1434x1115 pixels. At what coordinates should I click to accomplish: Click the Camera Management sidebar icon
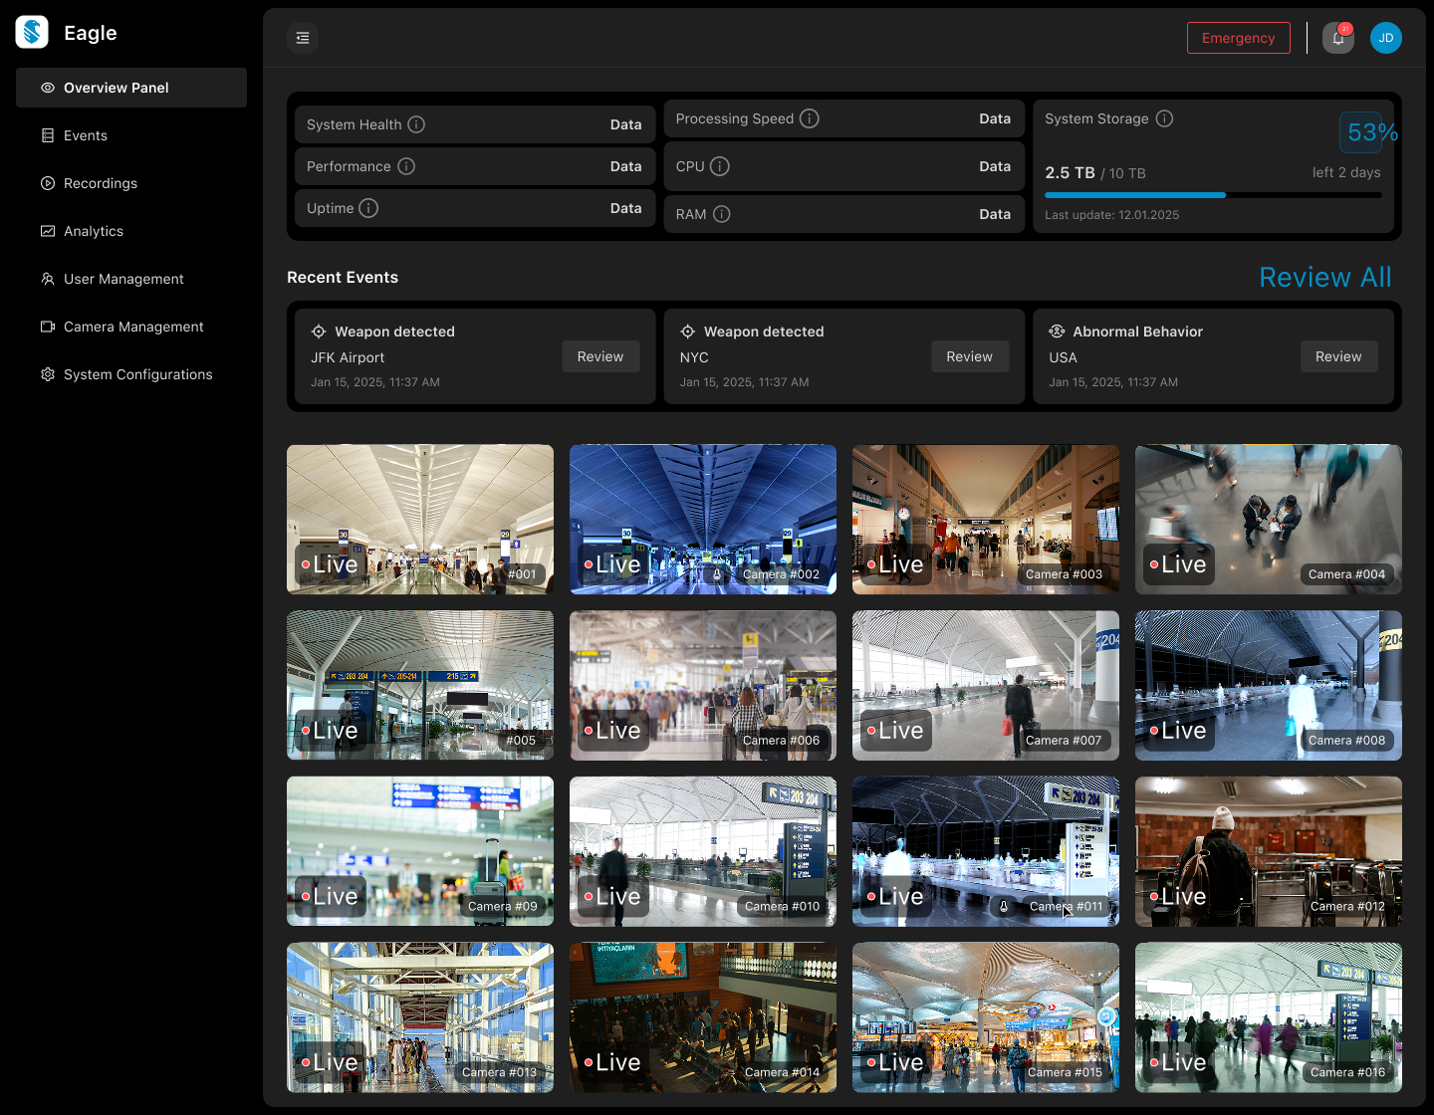[47, 327]
